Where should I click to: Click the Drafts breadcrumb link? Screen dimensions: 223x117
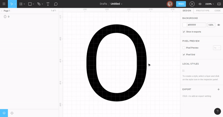tap(103, 4)
